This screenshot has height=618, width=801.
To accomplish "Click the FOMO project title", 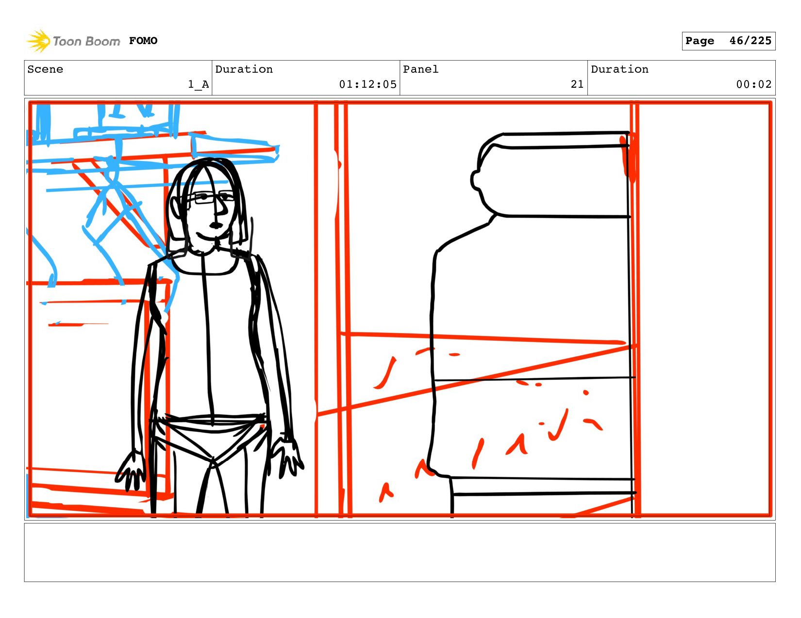I will coord(143,41).
